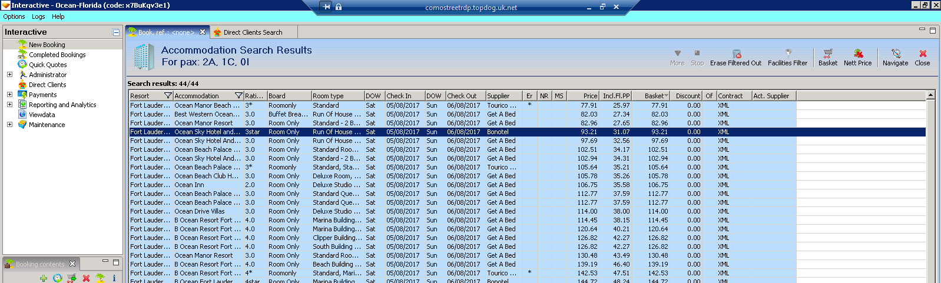941x283 pixels.
Task: Open the Logs menu
Action: pos(38,16)
